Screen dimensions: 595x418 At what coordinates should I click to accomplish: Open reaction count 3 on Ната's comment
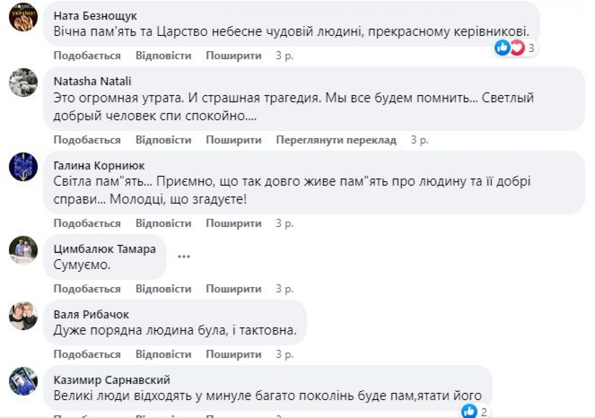pos(531,48)
